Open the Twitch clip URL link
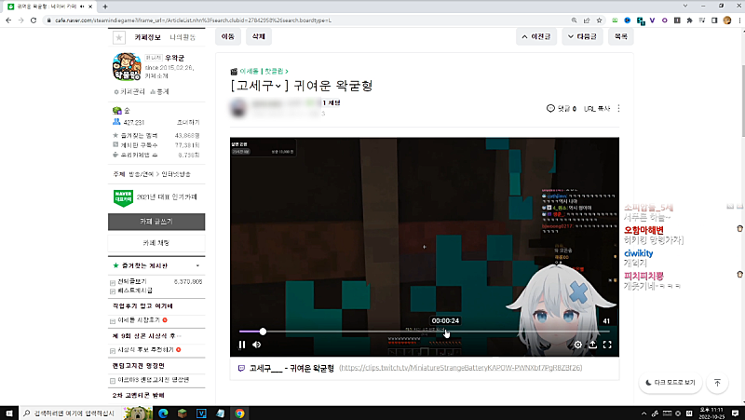This screenshot has height=420, width=745. pos(460,368)
